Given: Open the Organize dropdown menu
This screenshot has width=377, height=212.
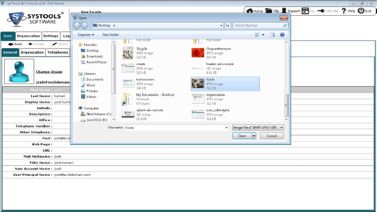Looking at the screenshot, I should click(x=86, y=35).
